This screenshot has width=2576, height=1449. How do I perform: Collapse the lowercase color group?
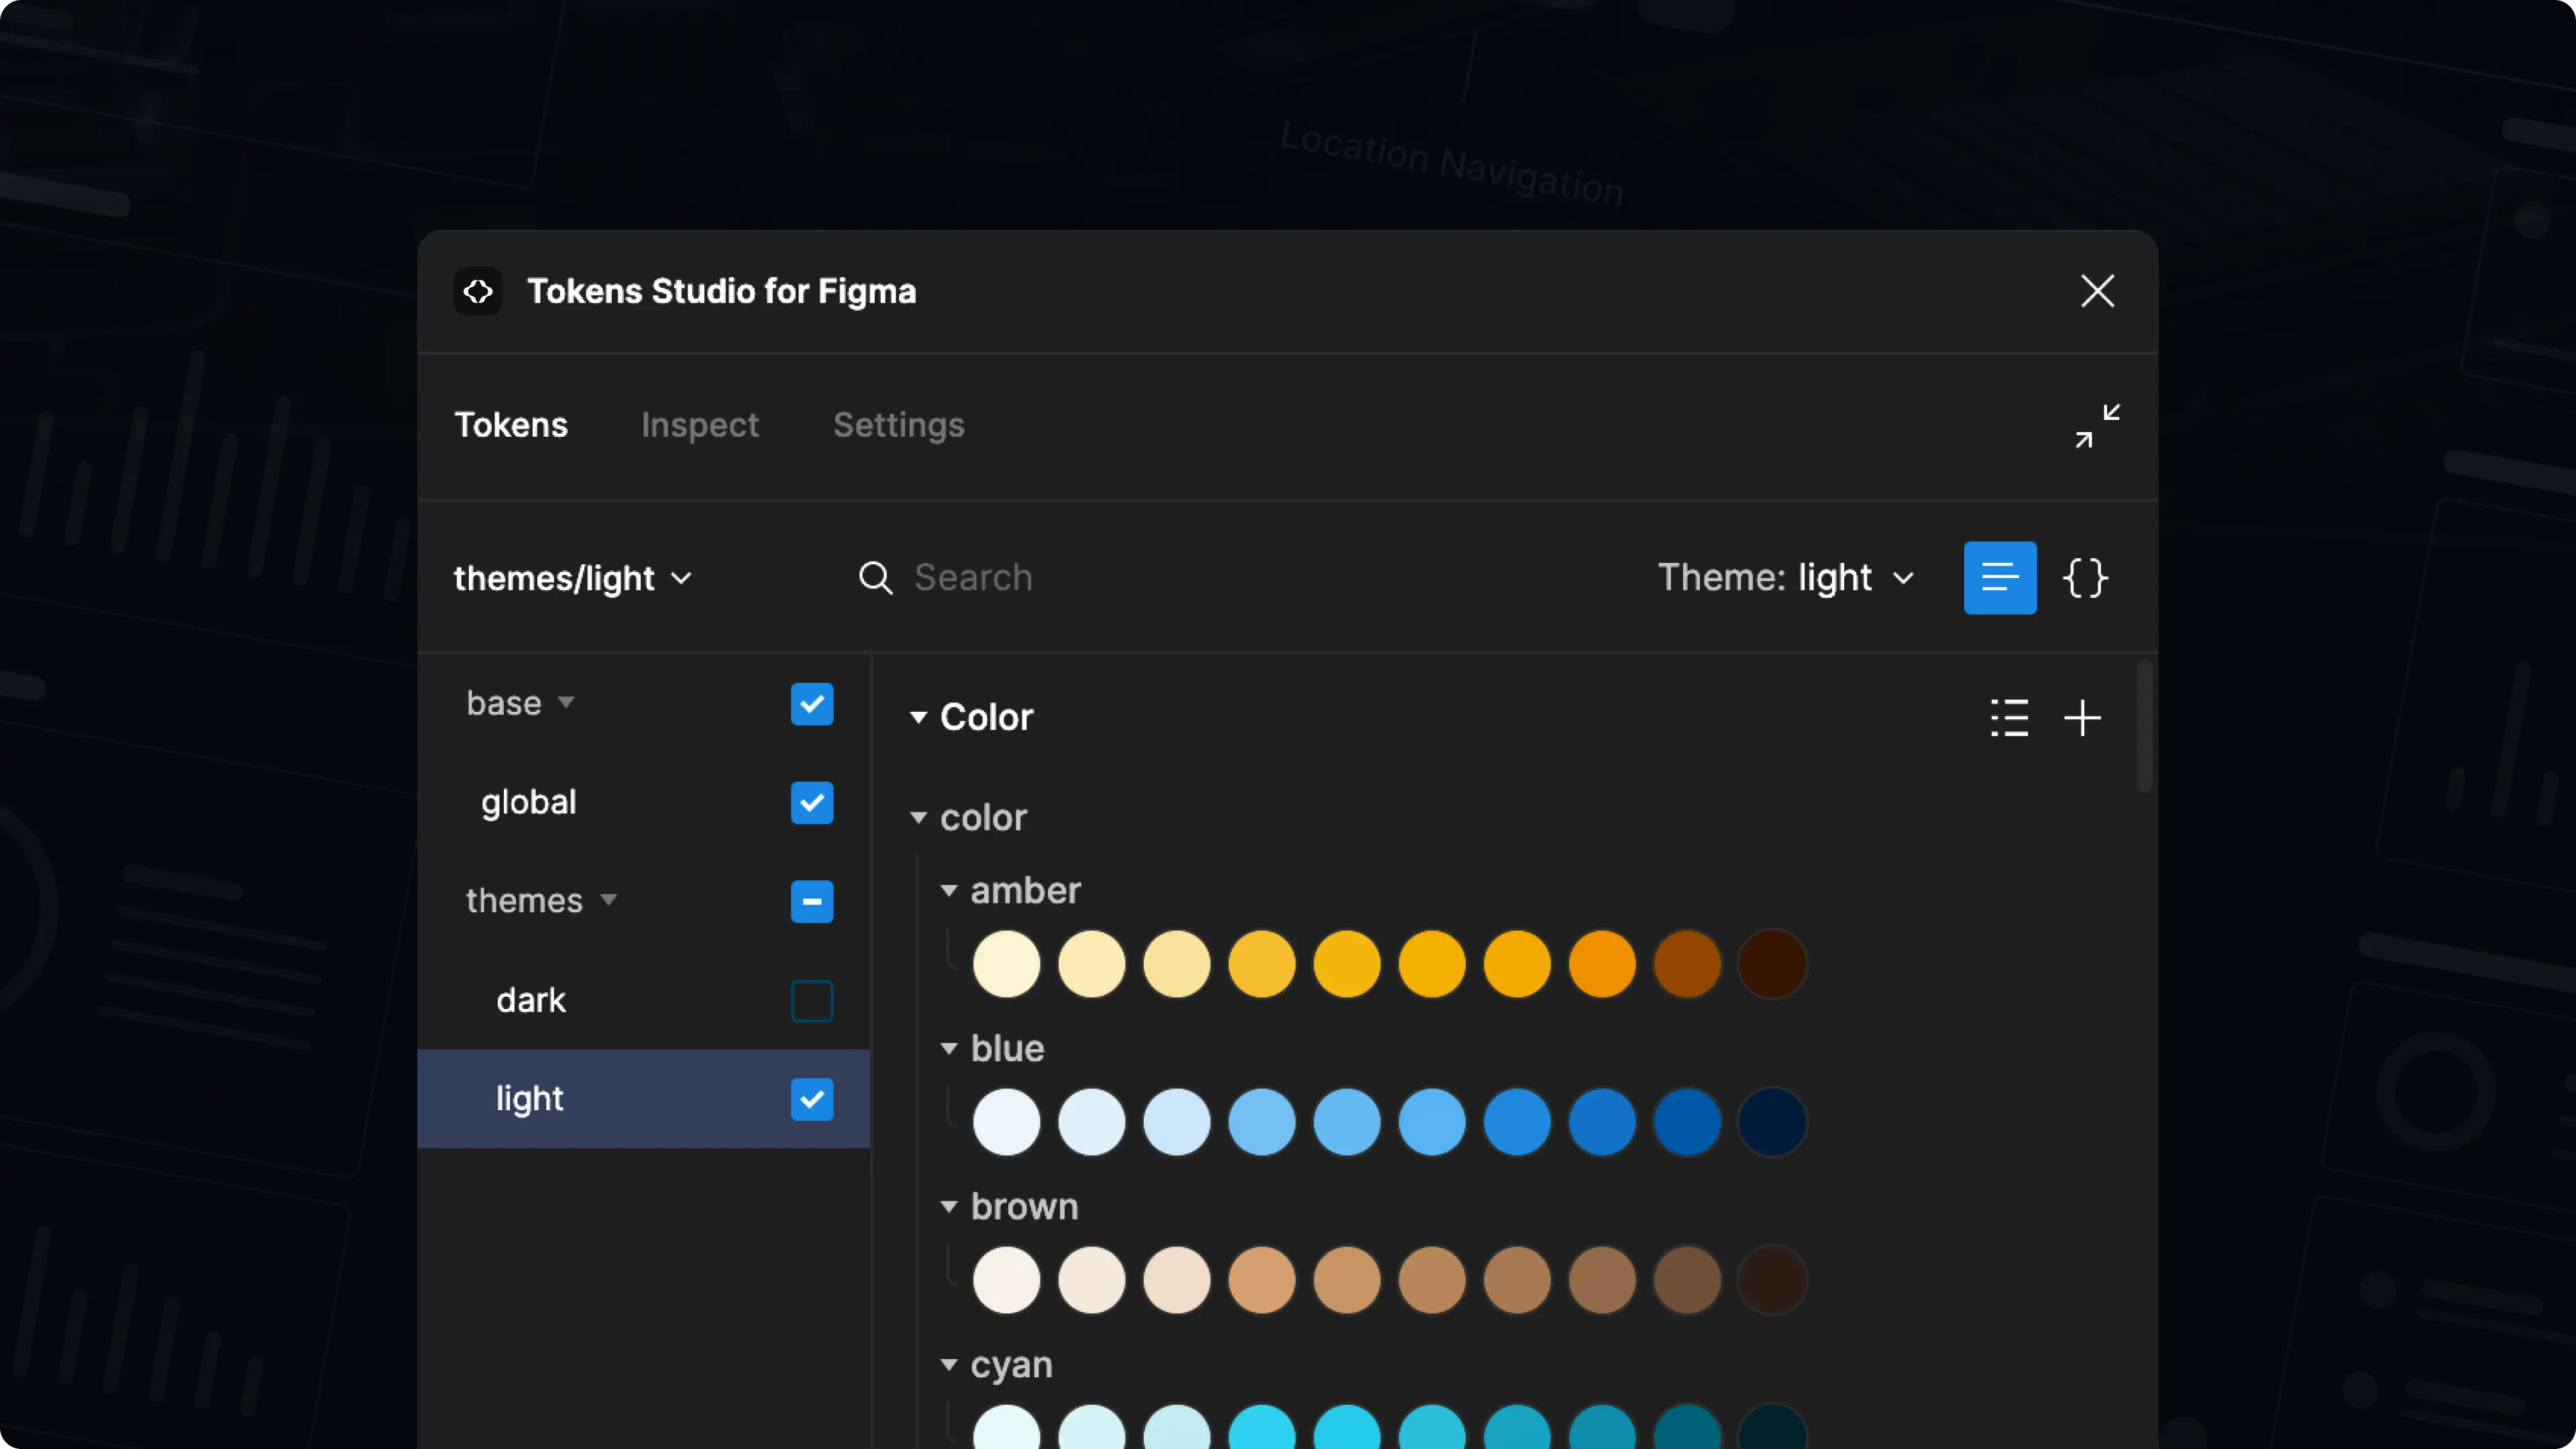(918, 818)
